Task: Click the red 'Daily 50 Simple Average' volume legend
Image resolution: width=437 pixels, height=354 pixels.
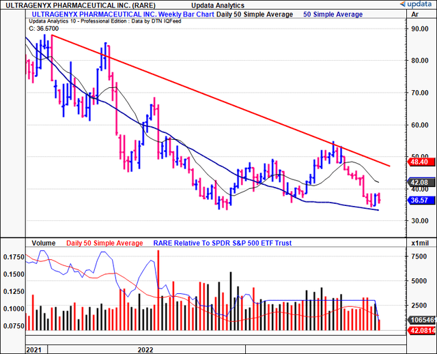Action: (104, 243)
